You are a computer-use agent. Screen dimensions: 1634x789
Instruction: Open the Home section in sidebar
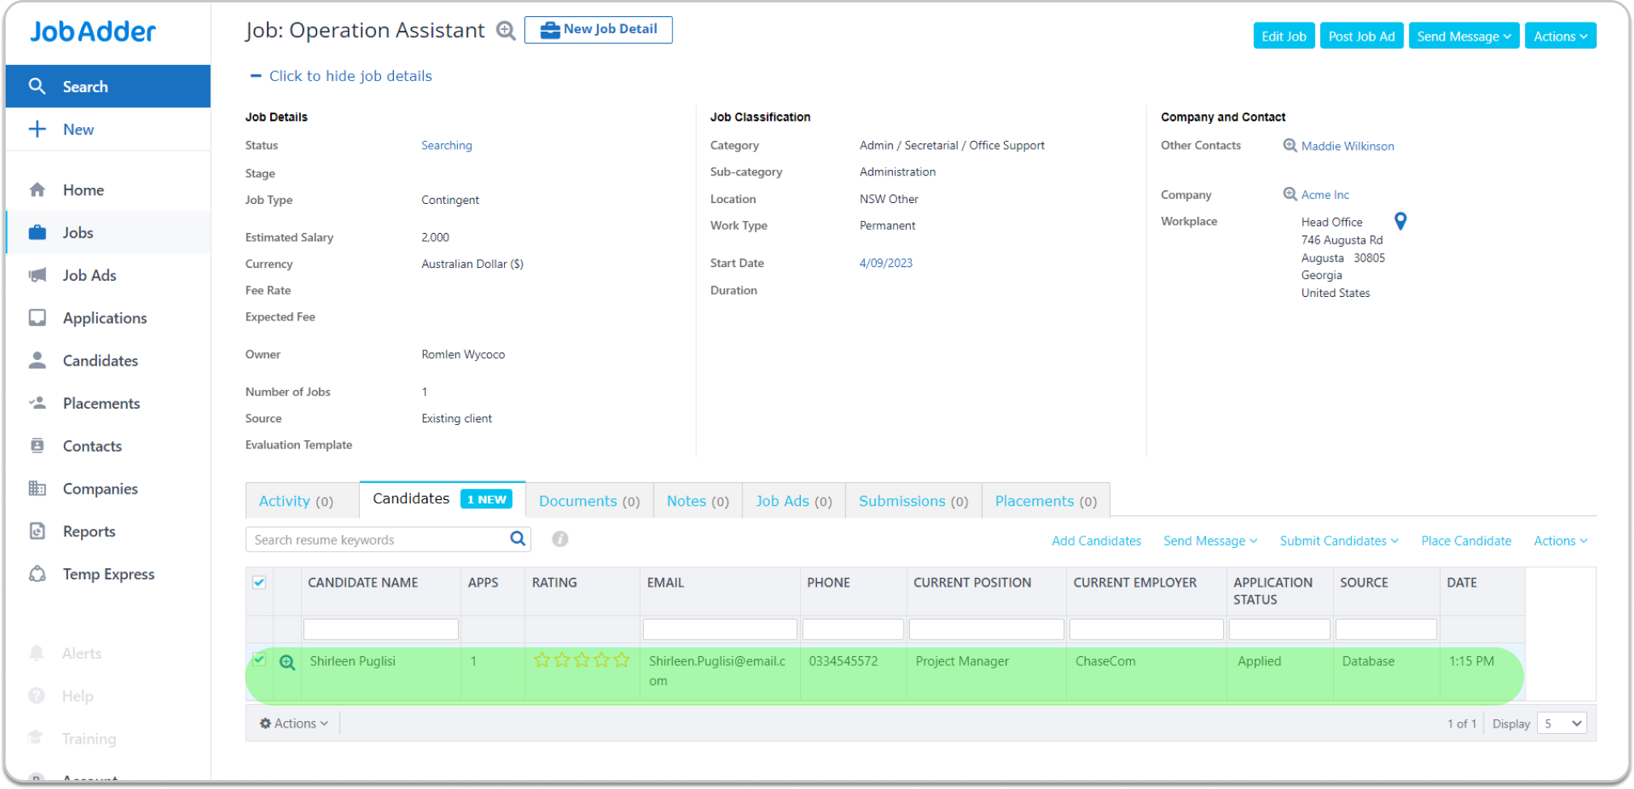83,189
